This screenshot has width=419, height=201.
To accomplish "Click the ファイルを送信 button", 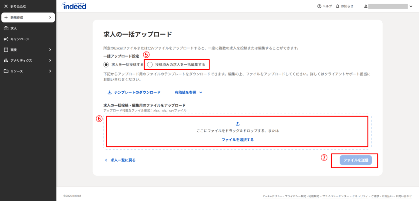I will (356, 160).
